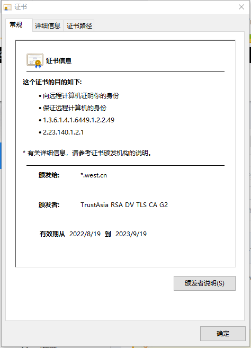Click the policy OID 2.23.140.1.2.1

[63, 132]
